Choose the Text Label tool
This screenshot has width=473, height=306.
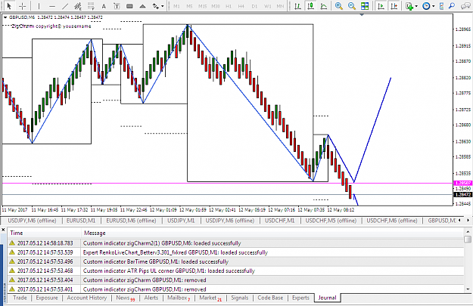coord(117,6)
